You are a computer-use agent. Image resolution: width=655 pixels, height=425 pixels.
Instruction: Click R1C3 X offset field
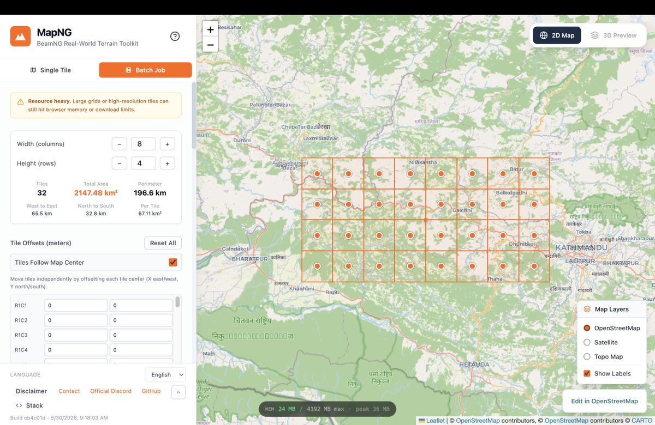tap(76, 335)
